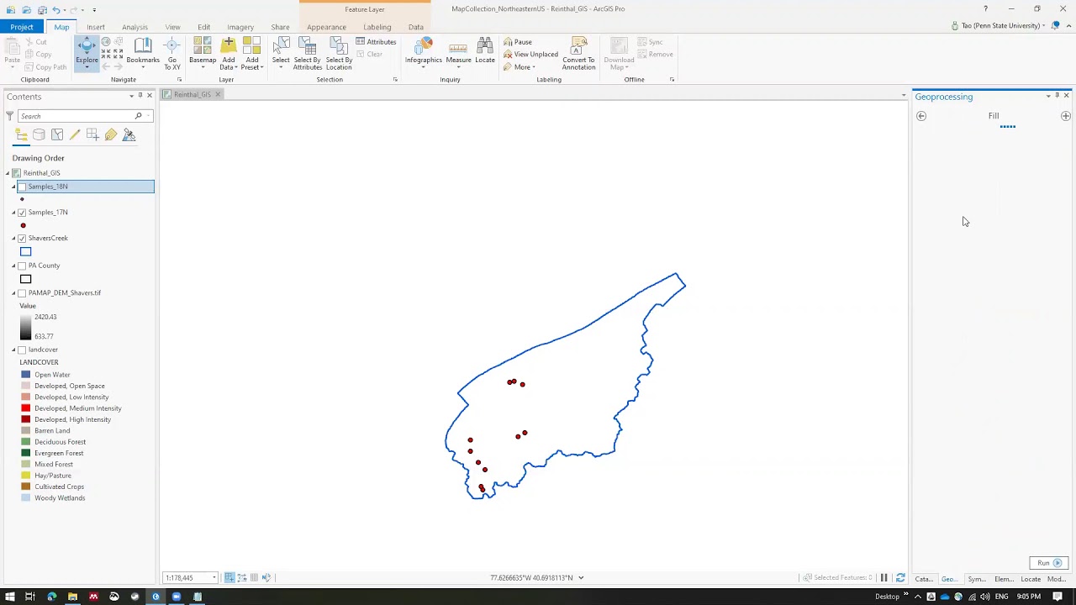Open the Contents search options dropdown

pos(150,116)
